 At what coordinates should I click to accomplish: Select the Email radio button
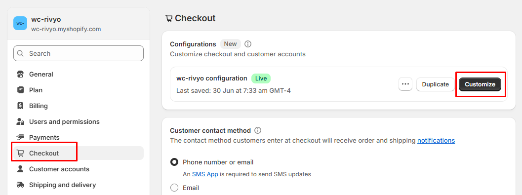[174, 188]
